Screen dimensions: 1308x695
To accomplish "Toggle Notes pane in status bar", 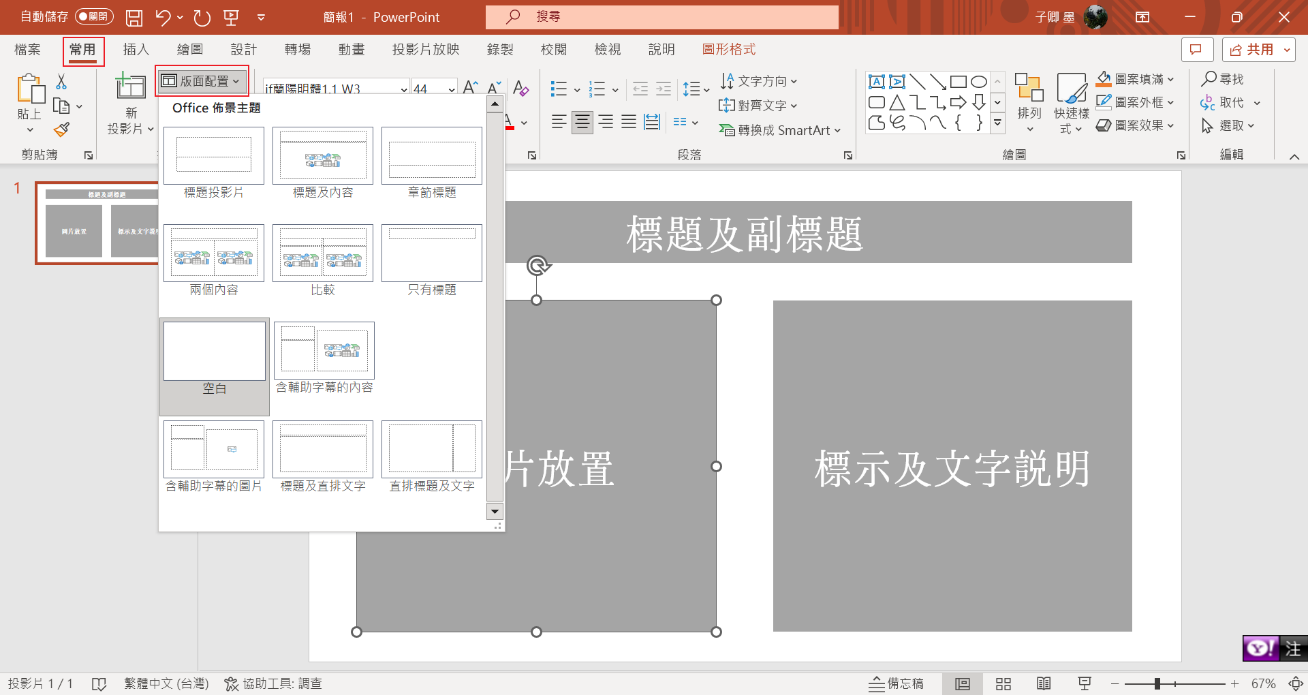I will 896,683.
